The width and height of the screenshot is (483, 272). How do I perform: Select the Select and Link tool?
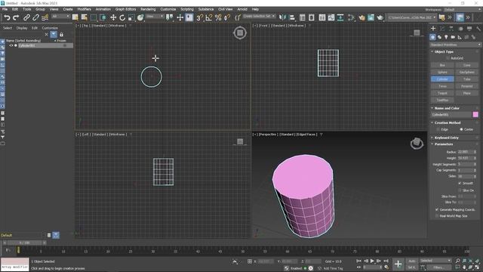pyautogui.click(x=26, y=17)
